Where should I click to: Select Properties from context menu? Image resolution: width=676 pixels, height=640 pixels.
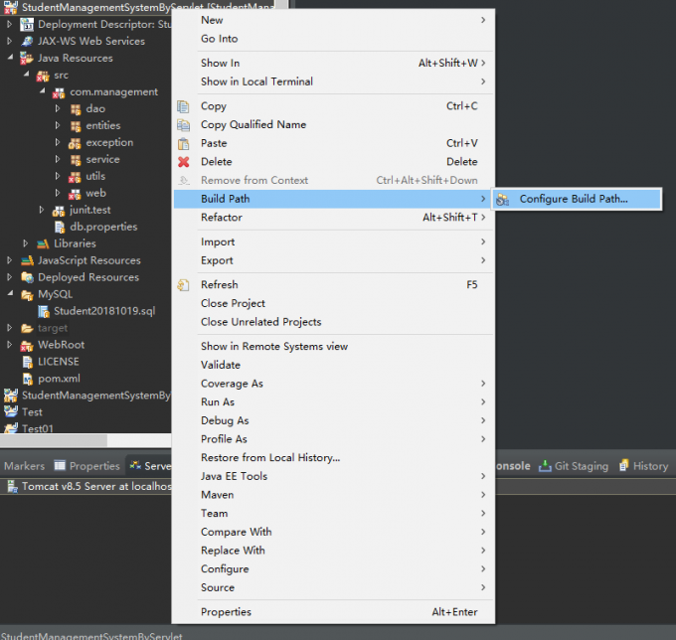pos(226,612)
